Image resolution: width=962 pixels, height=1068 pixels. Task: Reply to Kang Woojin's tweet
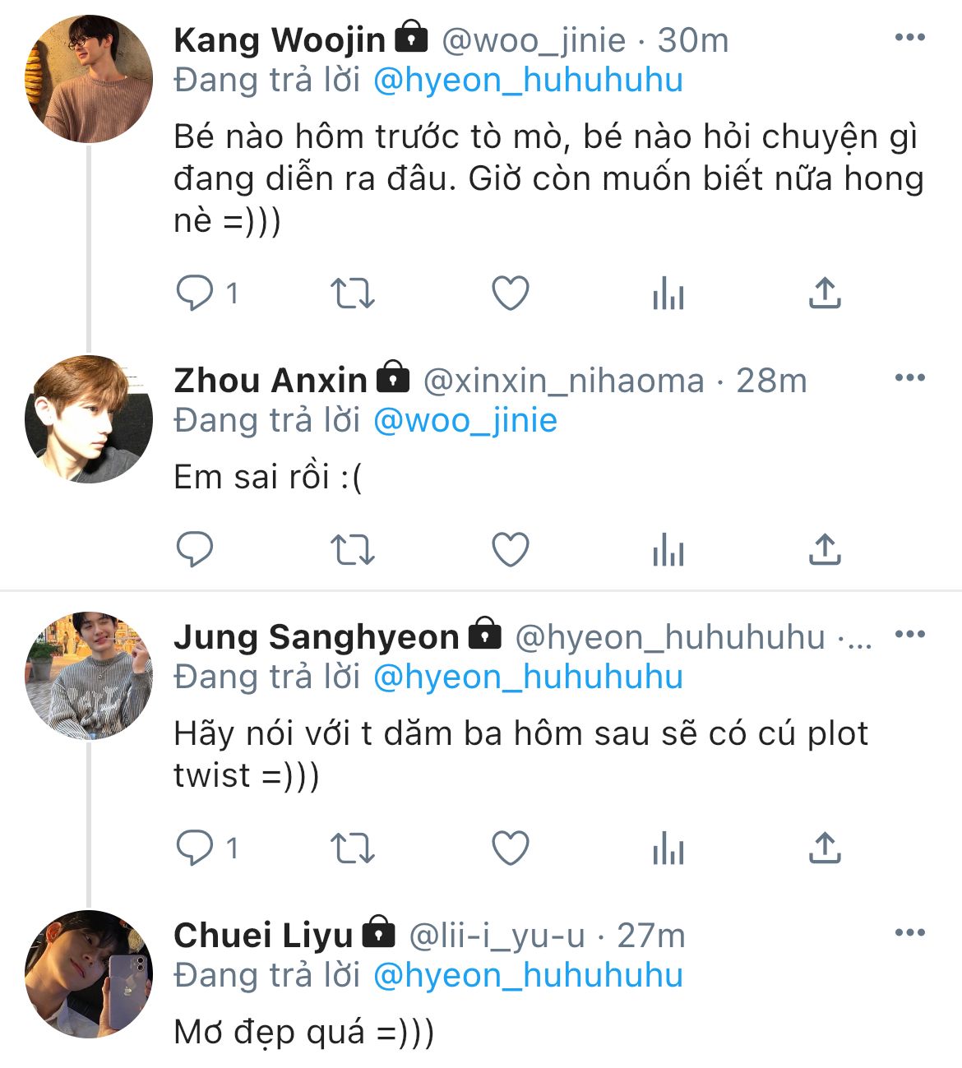point(195,293)
